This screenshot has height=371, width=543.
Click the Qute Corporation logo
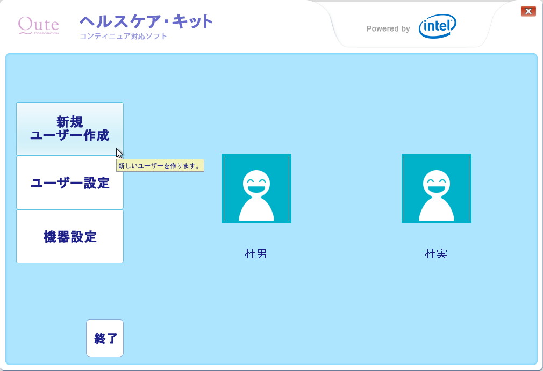point(38,26)
